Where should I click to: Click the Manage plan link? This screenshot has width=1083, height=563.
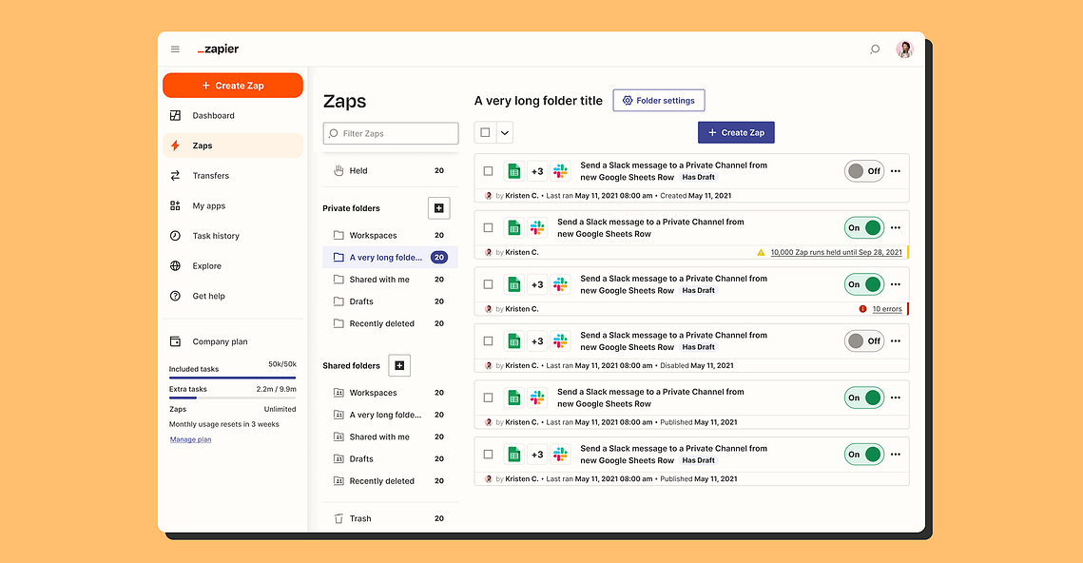click(x=190, y=439)
